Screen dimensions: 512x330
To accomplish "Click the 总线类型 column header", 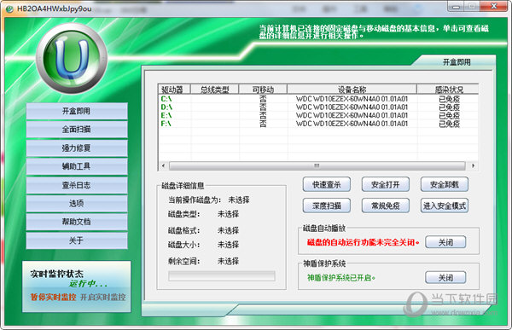I will click(x=214, y=90).
